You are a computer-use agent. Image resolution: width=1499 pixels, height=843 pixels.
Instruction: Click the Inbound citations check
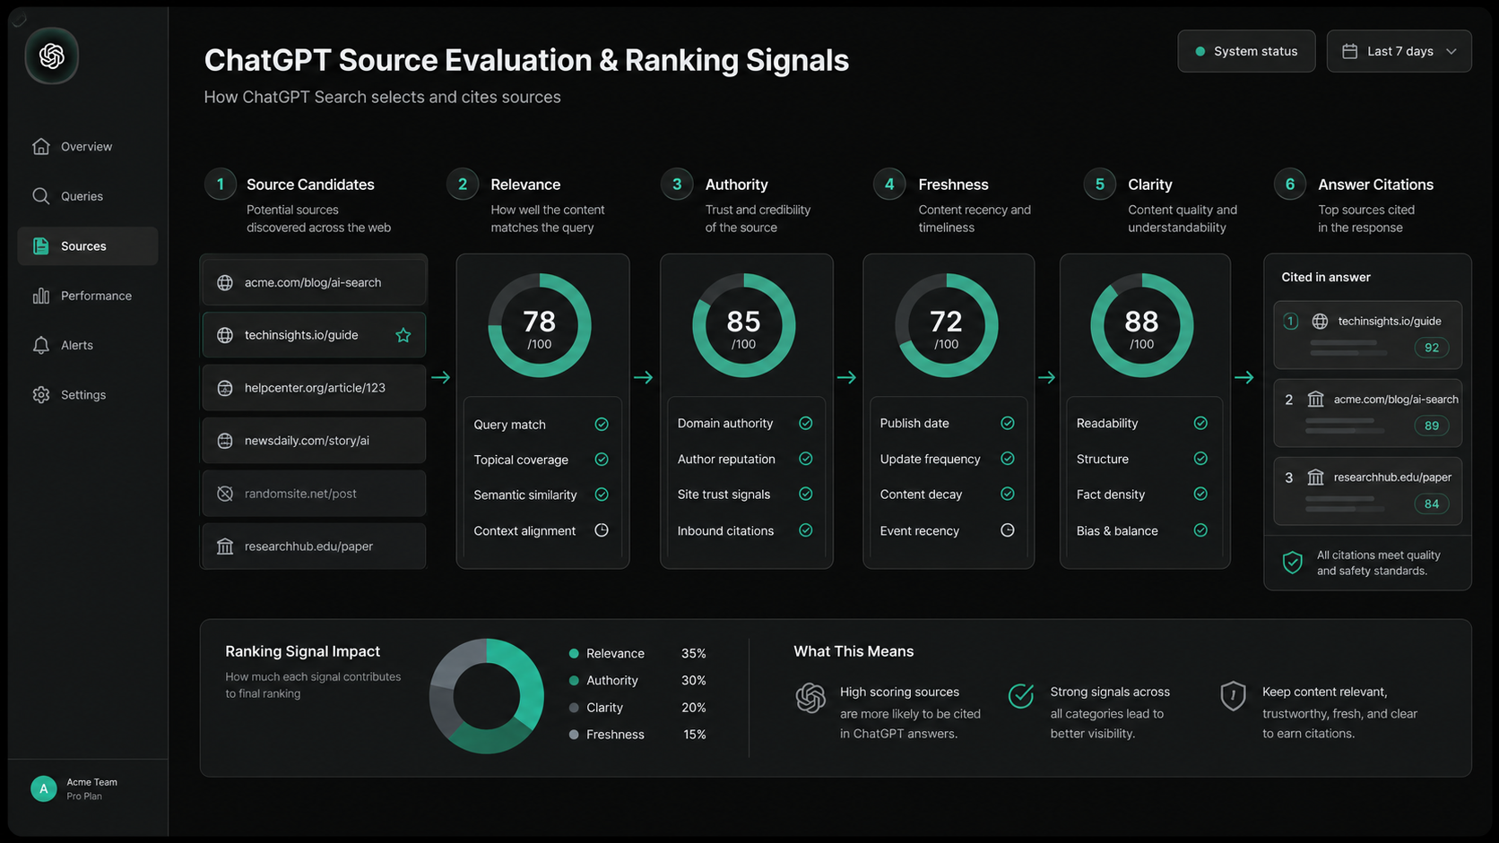click(x=806, y=530)
